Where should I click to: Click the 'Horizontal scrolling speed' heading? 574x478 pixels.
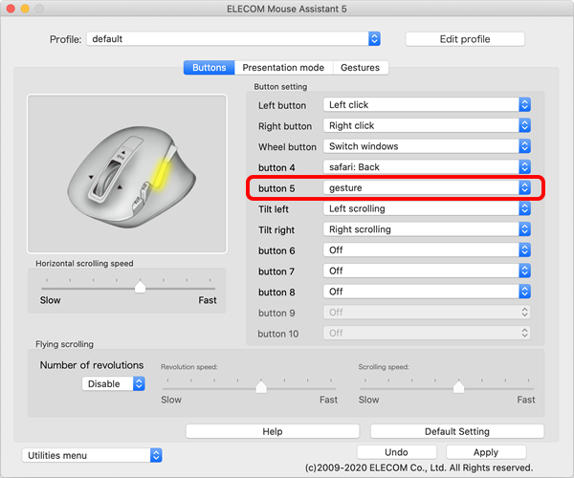[x=84, y=263]
